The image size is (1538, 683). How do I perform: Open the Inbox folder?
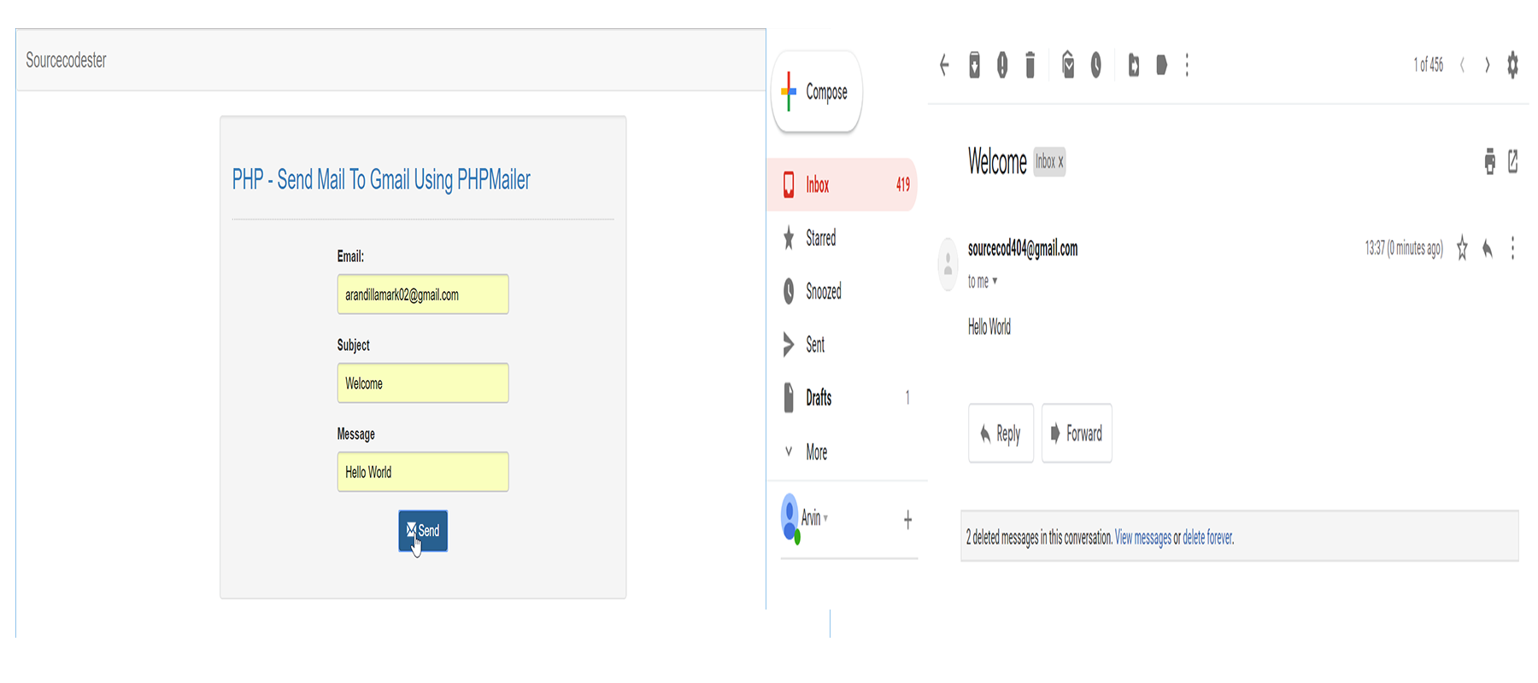point(842,184)
